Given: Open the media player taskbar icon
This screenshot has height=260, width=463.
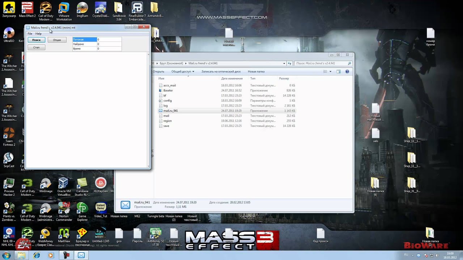Looking at the screenshot, I should pos(51,255).
